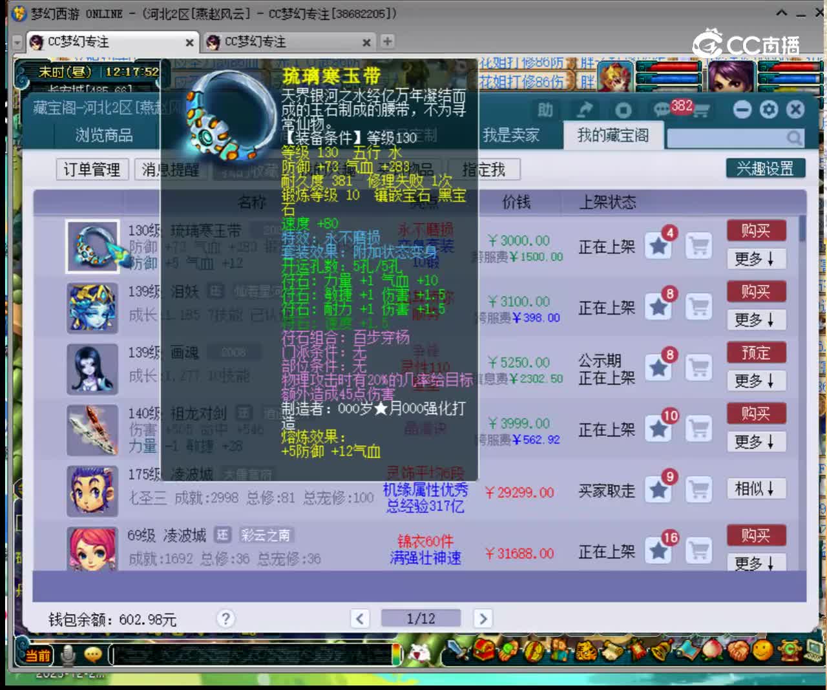This screenshot has width=827, height=690.
Task: Expand 相似 dropdown for ￥29299.00 item
Action: click(x=756, y=488)
